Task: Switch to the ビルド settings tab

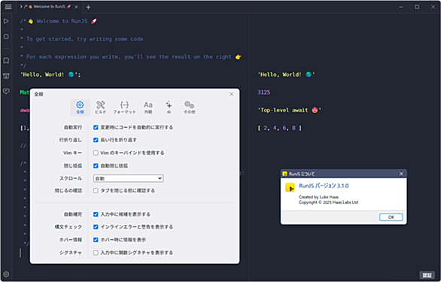Action: (x=101, y=108)
